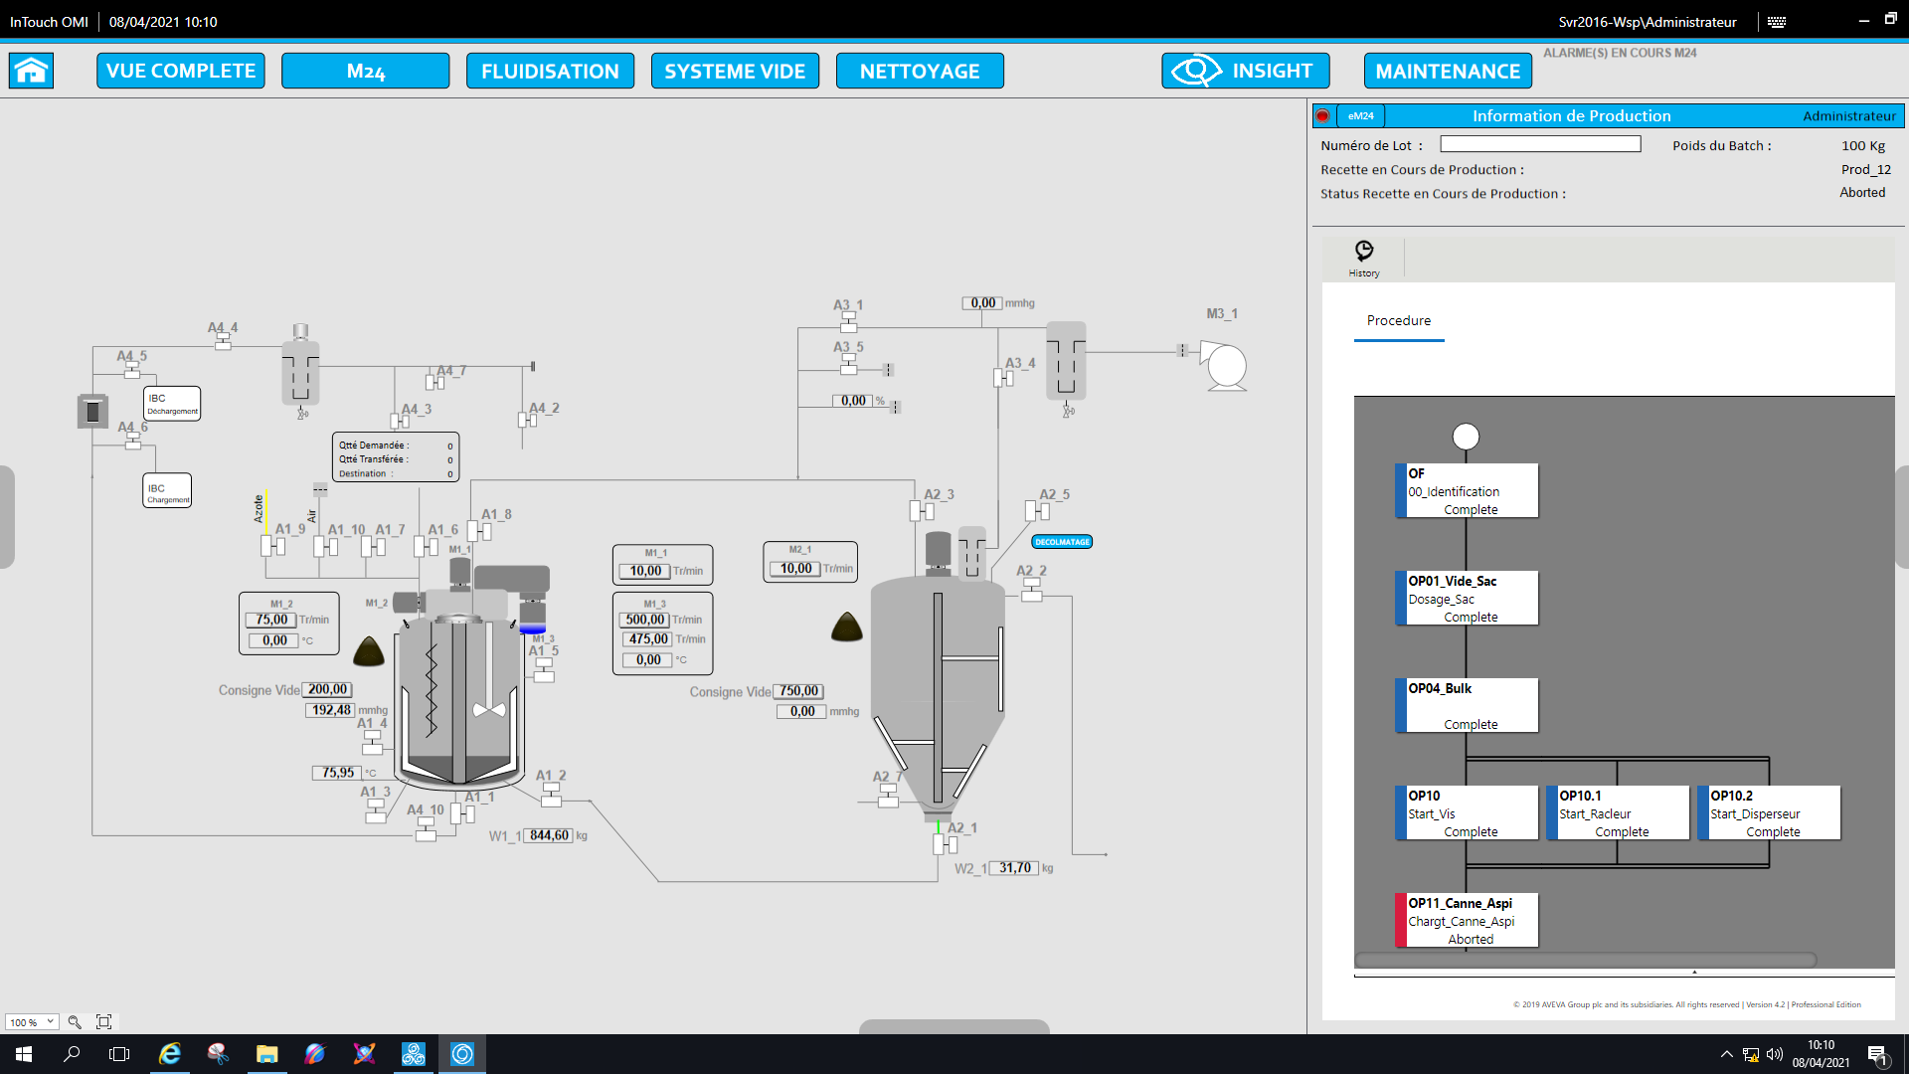This screenshot has width=1909, height=1074.
Task: Select the OP10.1 Start_Racleur step
Action: 1618,813
